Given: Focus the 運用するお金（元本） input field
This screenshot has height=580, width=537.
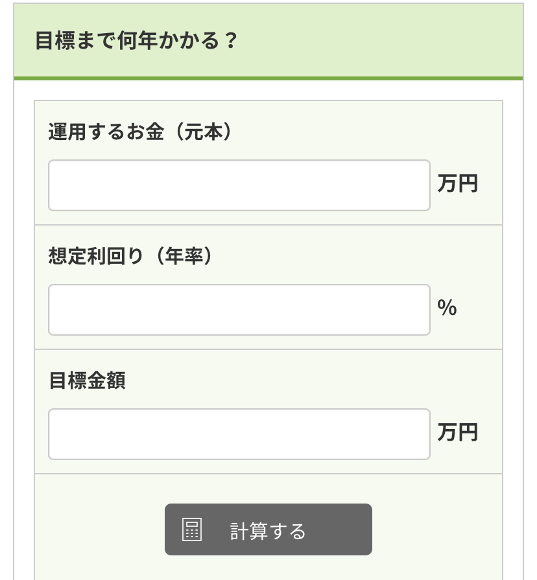Looking at the screenshot, I should pyautogui.click(x=239, y=185).
